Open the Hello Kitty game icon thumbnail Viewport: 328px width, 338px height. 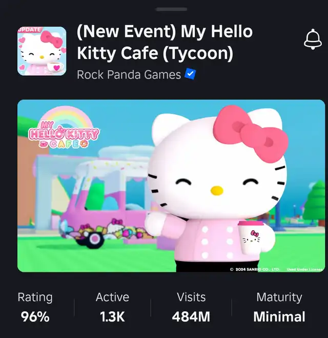point(42,51)
